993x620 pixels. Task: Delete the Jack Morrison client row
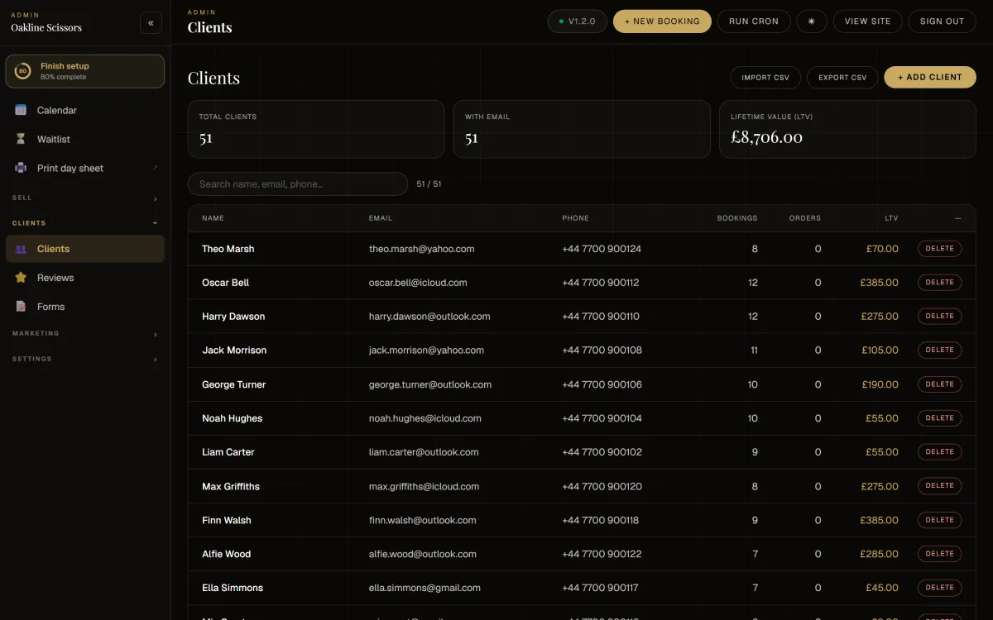(x=940, y=351)
